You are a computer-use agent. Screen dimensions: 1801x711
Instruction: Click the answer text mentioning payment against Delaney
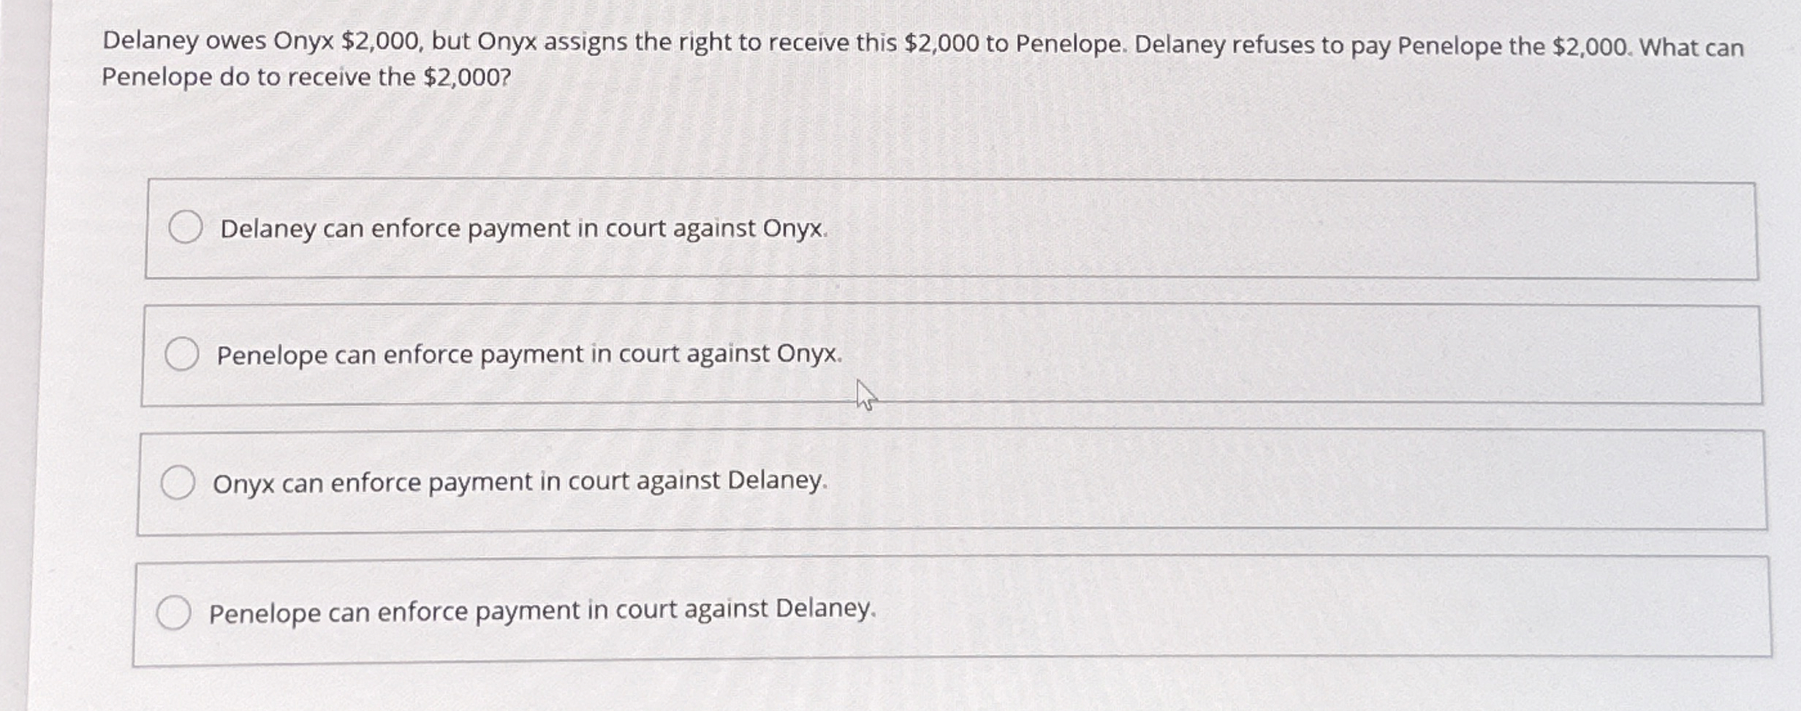542,613
